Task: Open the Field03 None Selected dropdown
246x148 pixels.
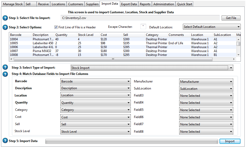Action: (x=206, y=96)
